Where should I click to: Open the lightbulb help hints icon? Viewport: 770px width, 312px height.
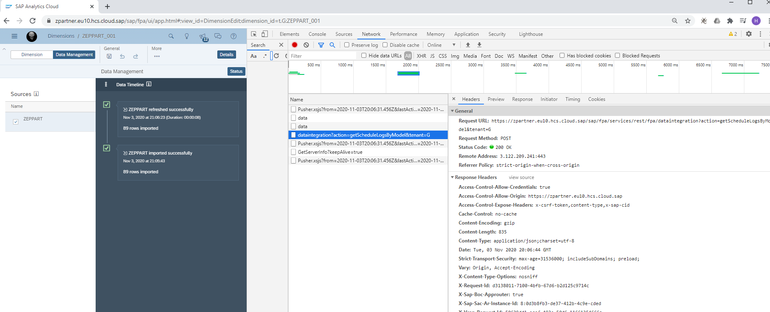[x=187, y=36]
